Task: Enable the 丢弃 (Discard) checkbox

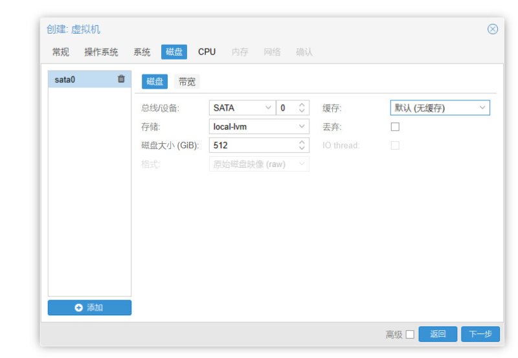Action: pos(395,127)
